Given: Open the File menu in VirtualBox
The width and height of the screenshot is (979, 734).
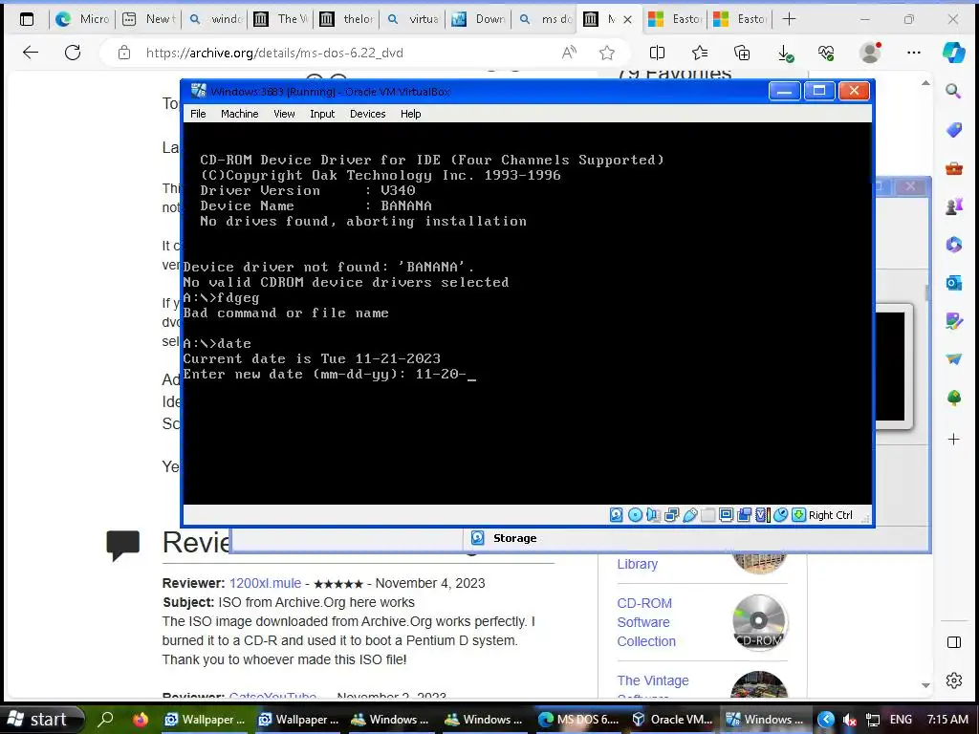Looking at the screenshot, I should tap(198, 114).
